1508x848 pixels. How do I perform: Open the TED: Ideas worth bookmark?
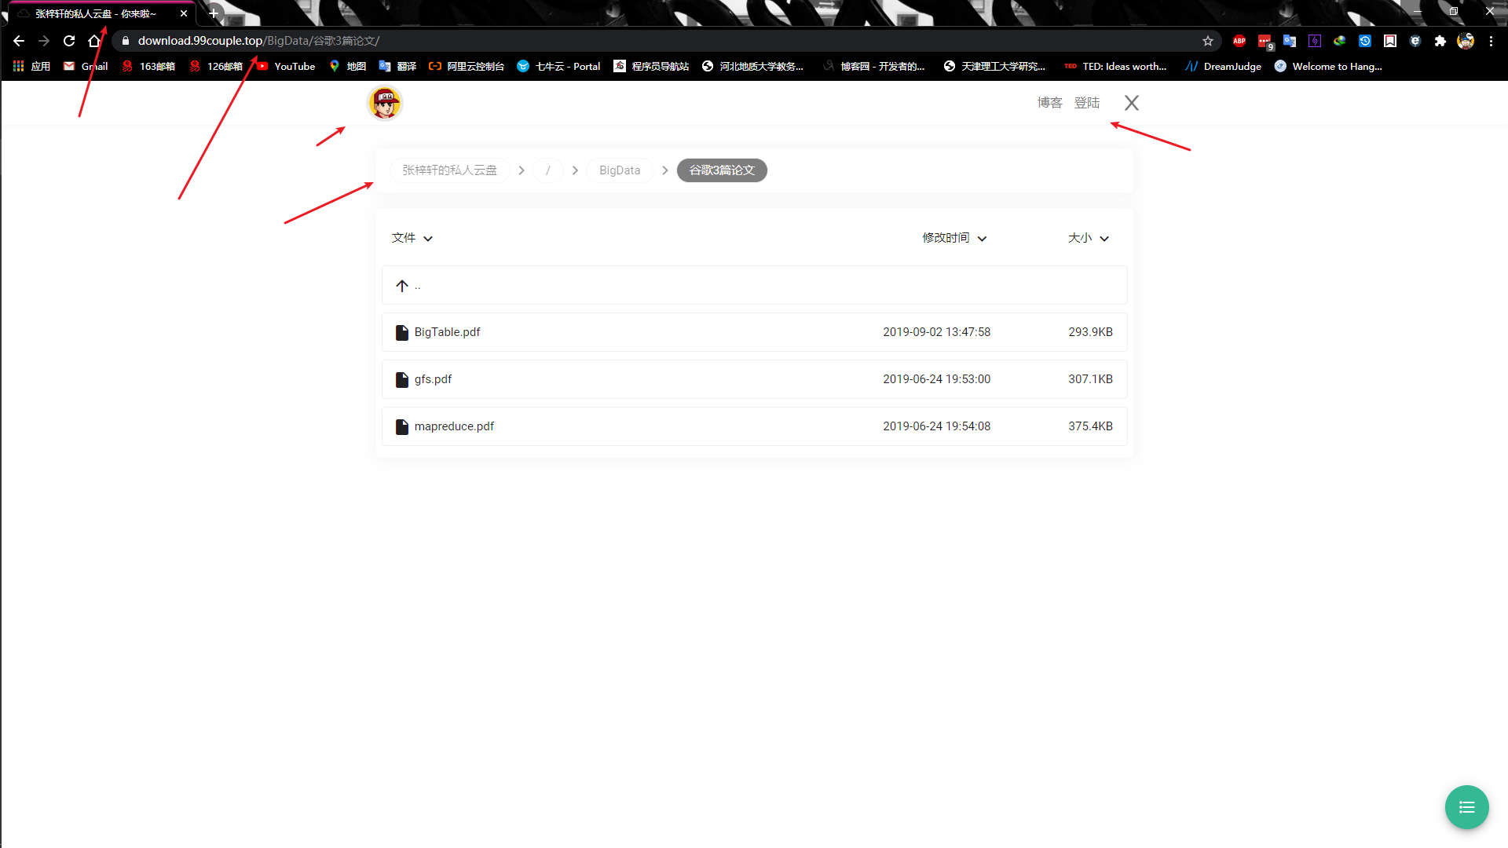click(x=1115, y=66)
